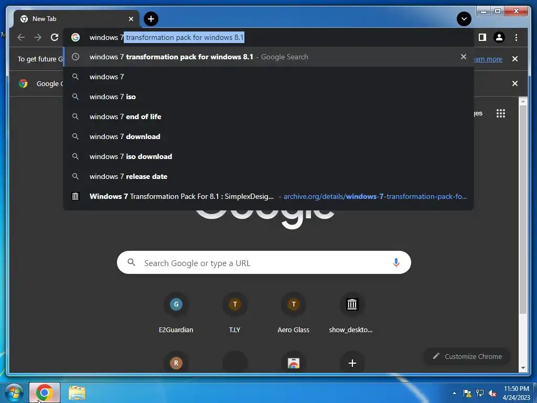Click the Search Google or type a URL box
Screen dimensions: 537x403
(264, 262)
